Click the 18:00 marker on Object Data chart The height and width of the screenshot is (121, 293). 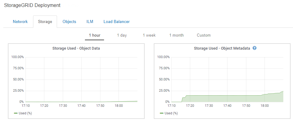click(x=119, y=106)
